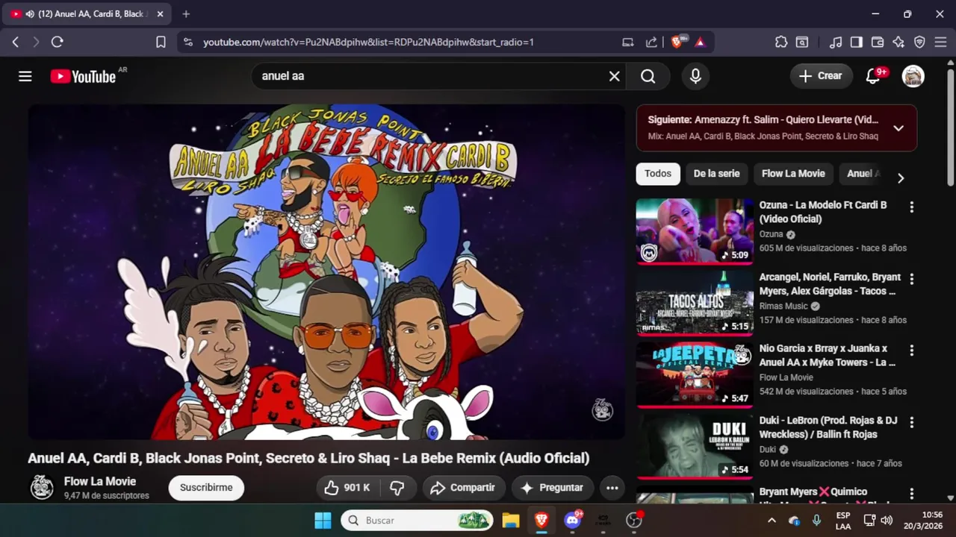
Task: Open Windows Start menu
Action: pyautogui.click(x=323, y=521)
